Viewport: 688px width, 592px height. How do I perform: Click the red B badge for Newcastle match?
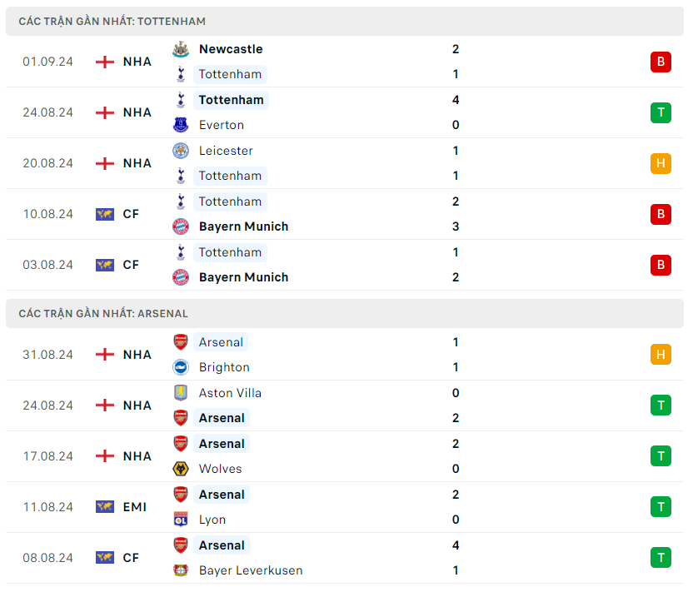pyautogui.click(x=661, y=62)
